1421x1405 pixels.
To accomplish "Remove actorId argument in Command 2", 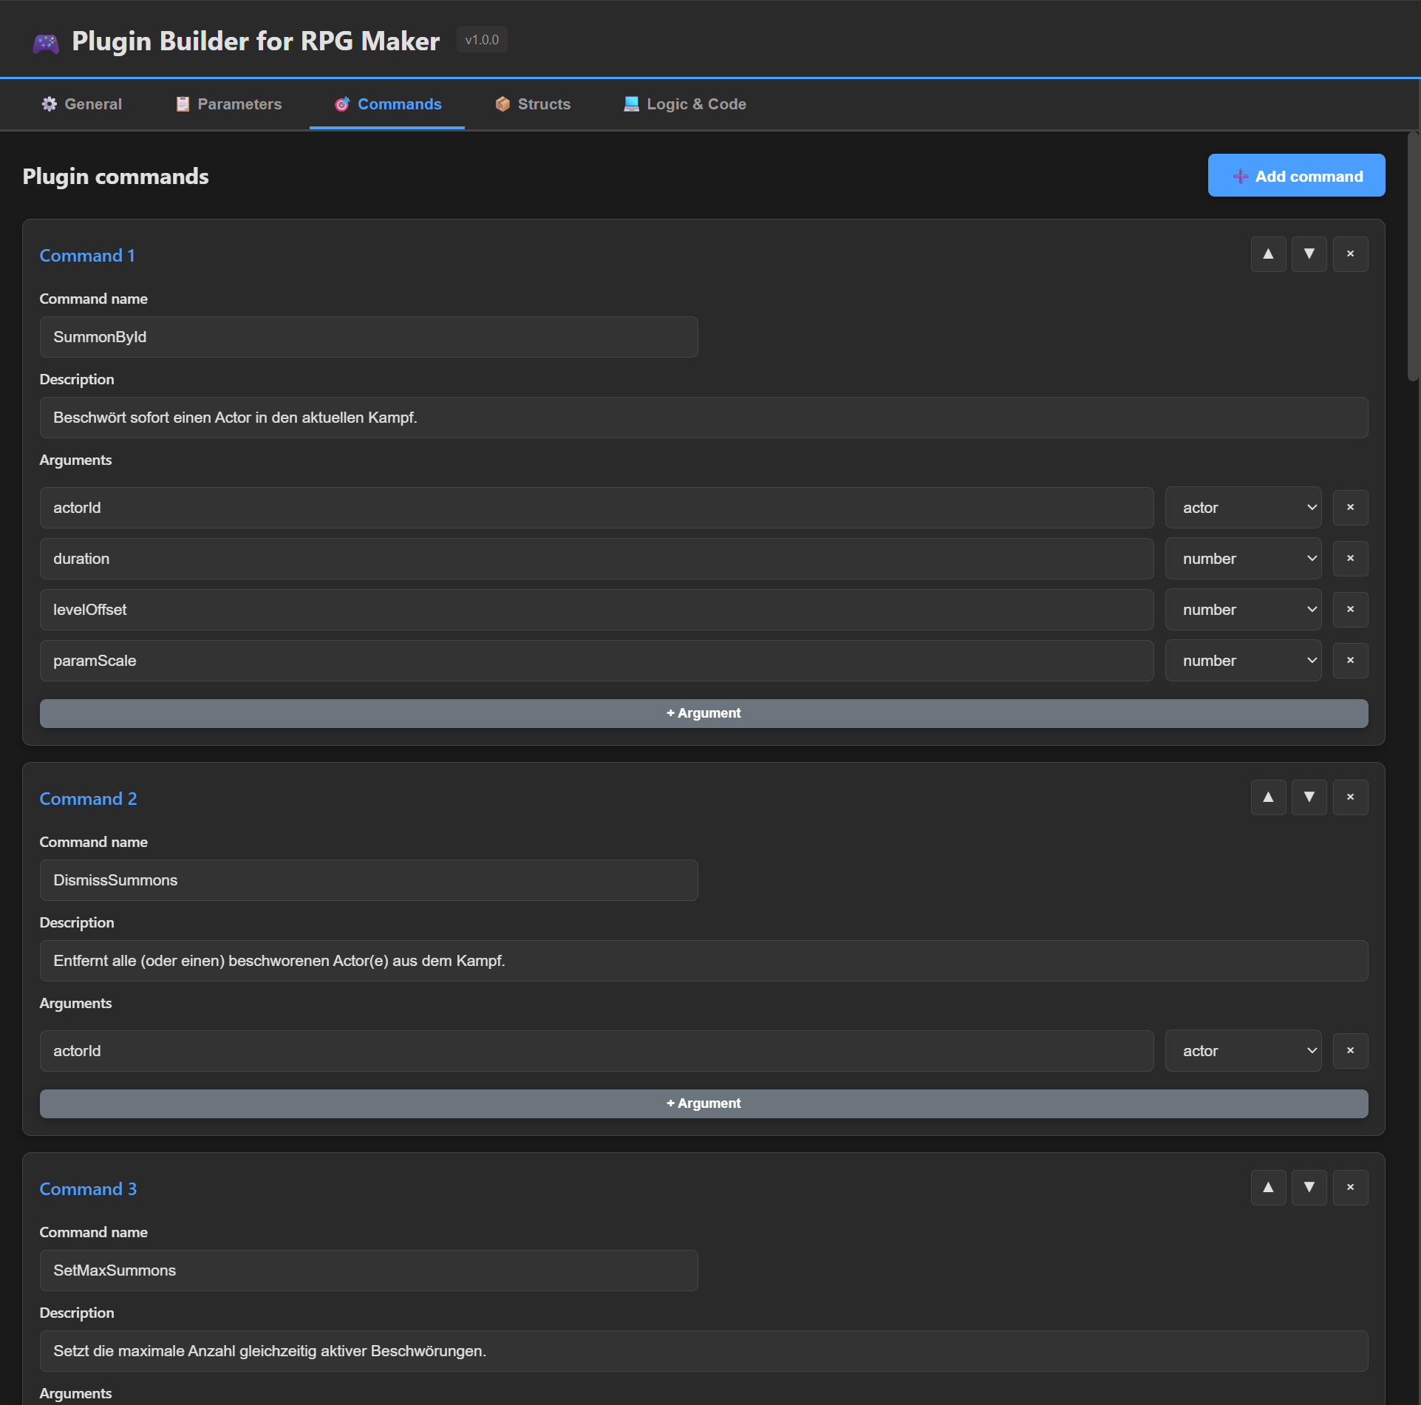I will click(1350, 1051).
